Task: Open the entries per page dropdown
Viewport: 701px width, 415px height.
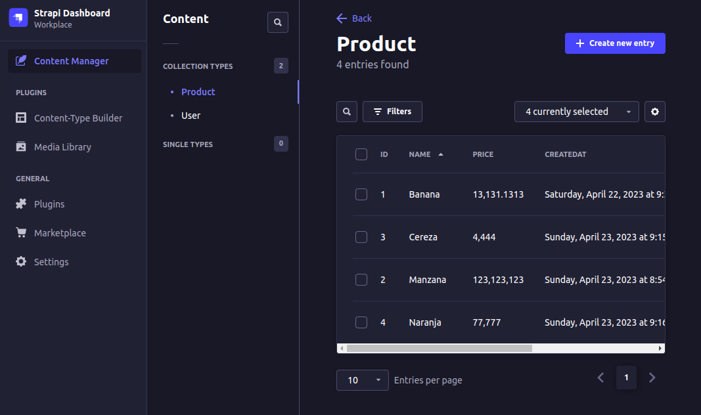Action: tap(363, 380)
